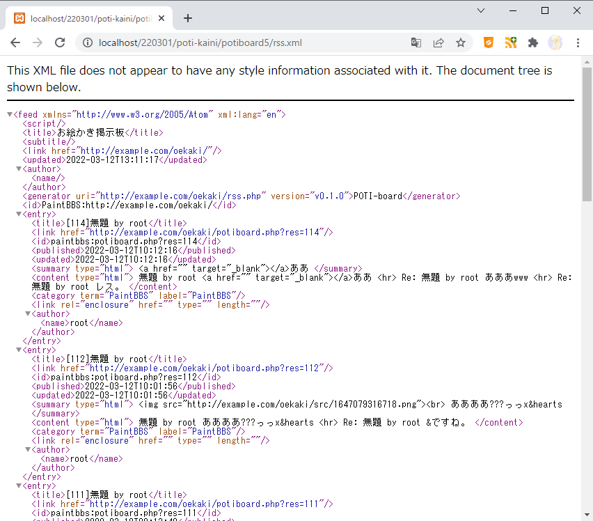Click the id paintbbs:potiboard.php?res=114
The height and width of the screenshot is (521, 593).
tap(124, 242)
